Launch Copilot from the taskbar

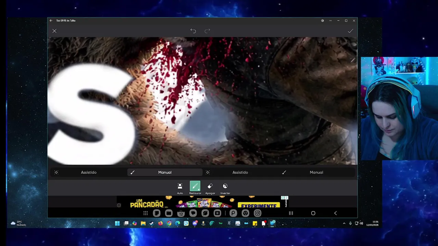pos(134,223)
